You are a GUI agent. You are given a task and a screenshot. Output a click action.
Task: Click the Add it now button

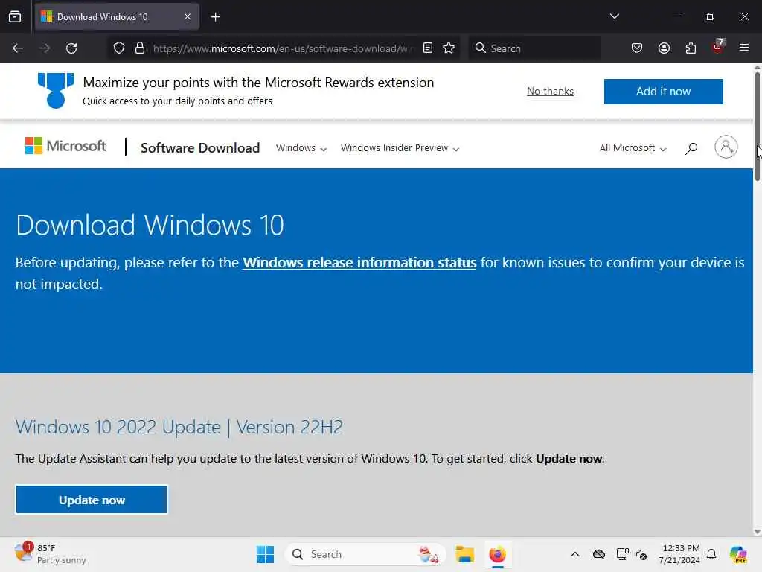pyautogui.click(x=663, y=92)
